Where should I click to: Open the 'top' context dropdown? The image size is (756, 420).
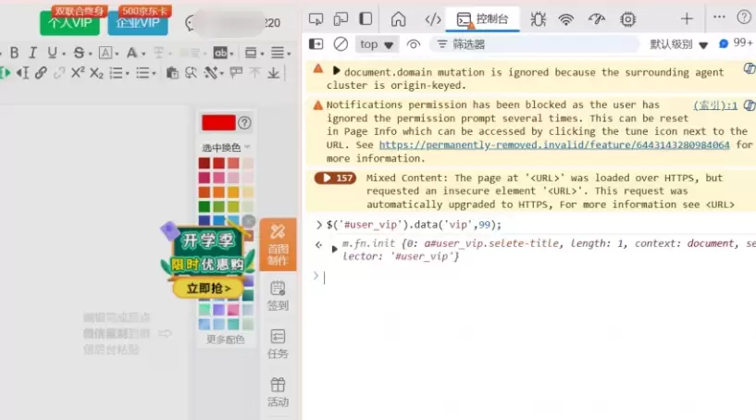[x=377, y=44]
